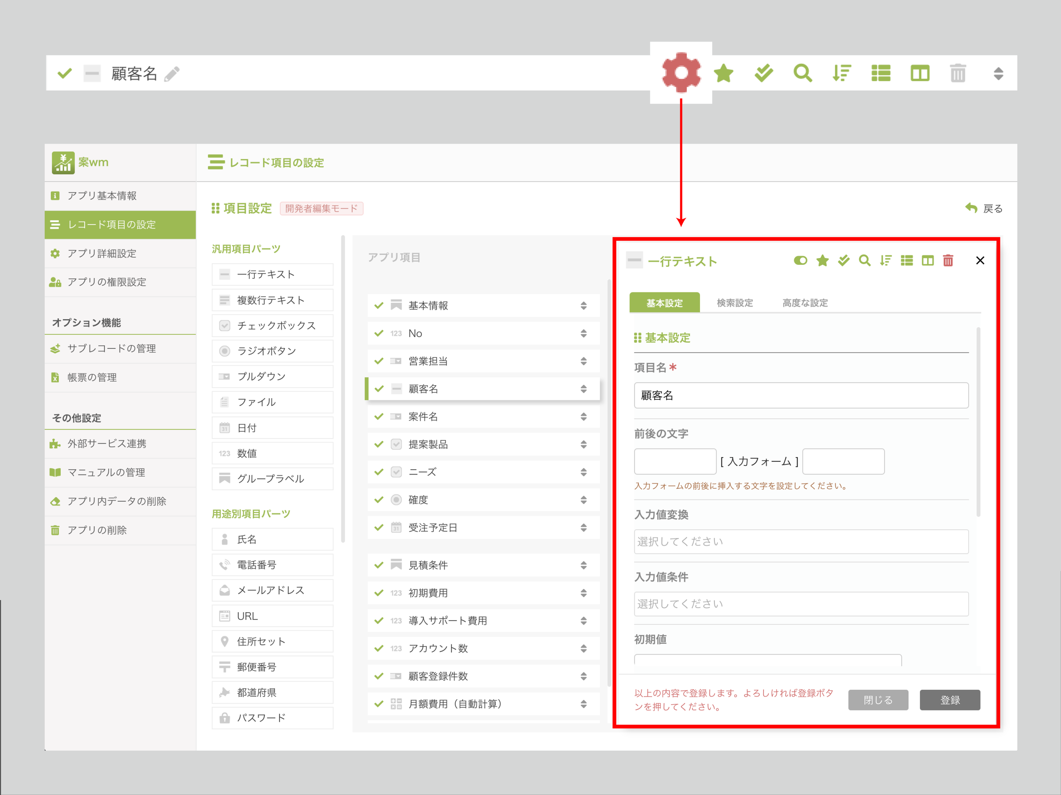This screenshot has height=795, width=1061.
Task: Click the reorder arrows on ニーズ row
Action: click(x=583, y=472)
